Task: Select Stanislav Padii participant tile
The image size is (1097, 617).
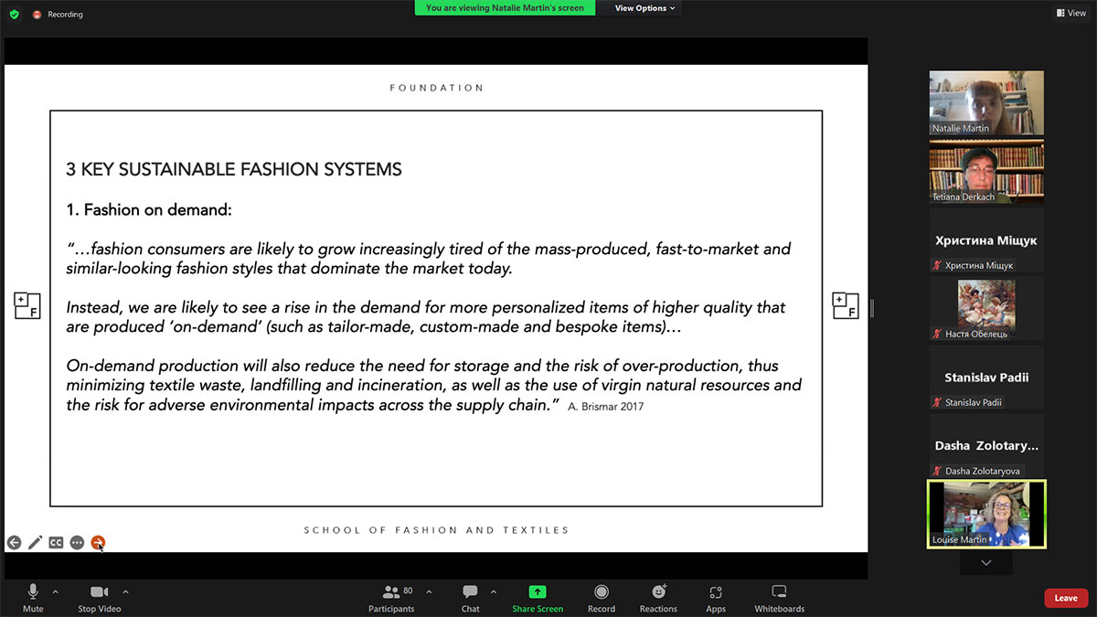Action: coord(986,378)
